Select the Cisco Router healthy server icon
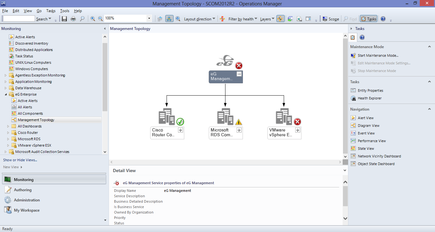Image resolution: width=435 pixels, height=232 pixels. [x=167, y=116]
